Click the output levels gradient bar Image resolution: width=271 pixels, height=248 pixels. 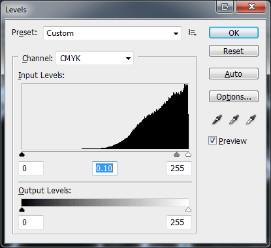[105, 202]
